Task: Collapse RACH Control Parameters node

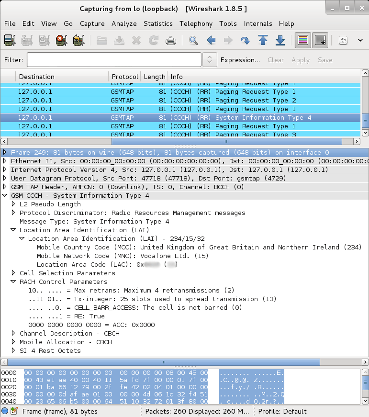Action: [x=13, y=282]
